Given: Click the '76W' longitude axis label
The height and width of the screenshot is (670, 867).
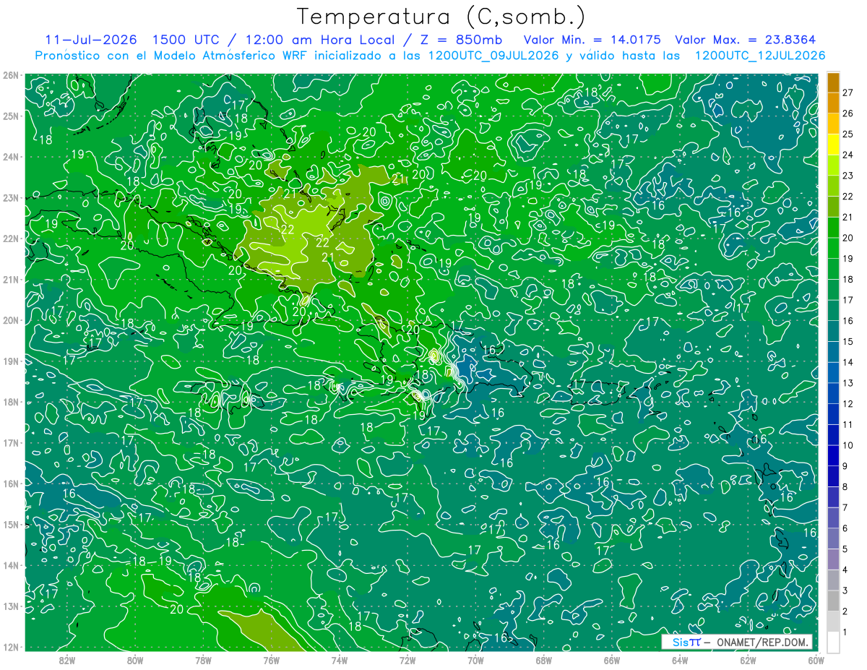Looking at the screenshot, I should coord(272,660).
